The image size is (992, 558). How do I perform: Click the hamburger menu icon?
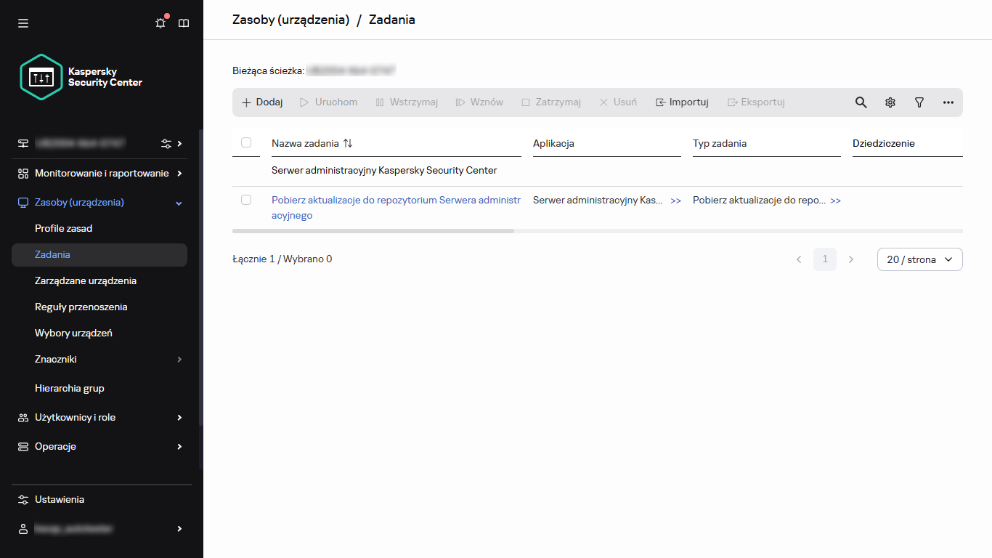23,23
